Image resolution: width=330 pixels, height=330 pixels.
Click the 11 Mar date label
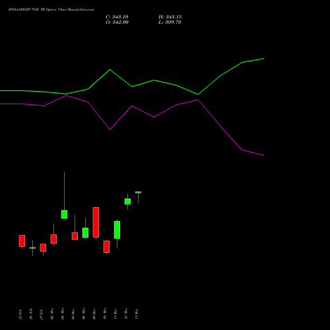pos(115,314)
